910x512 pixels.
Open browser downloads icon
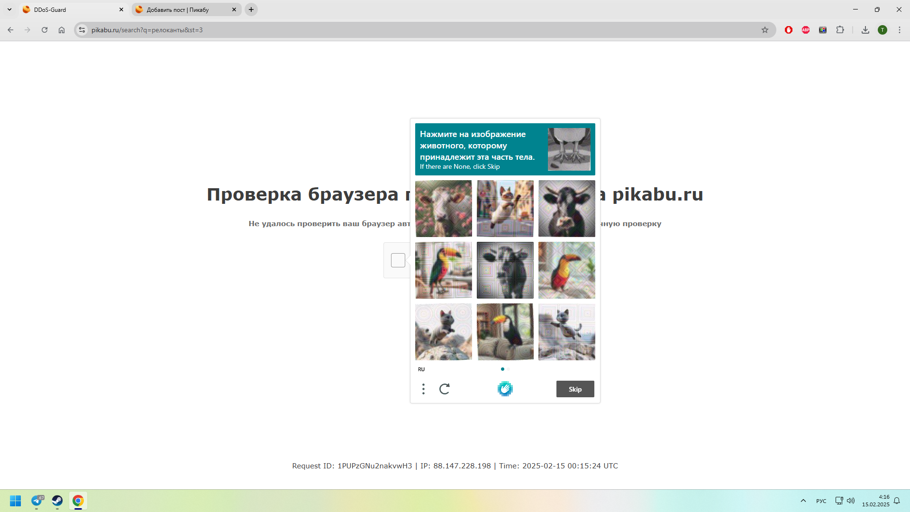(x=865, y=30)
